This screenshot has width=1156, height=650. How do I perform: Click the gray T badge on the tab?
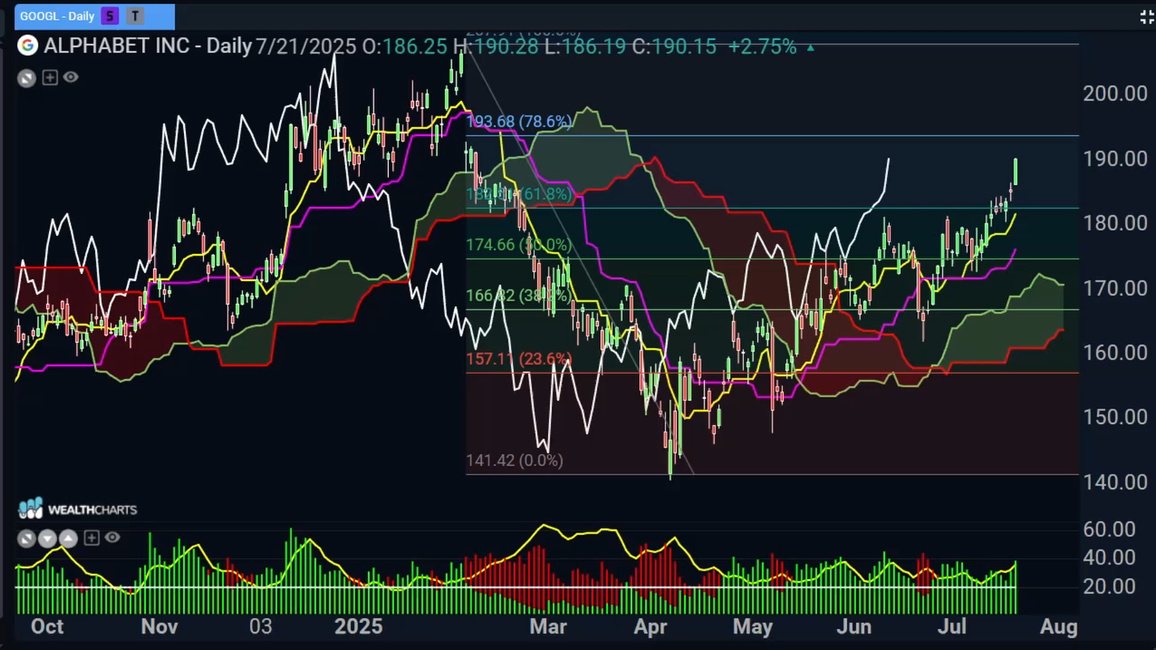135,16
